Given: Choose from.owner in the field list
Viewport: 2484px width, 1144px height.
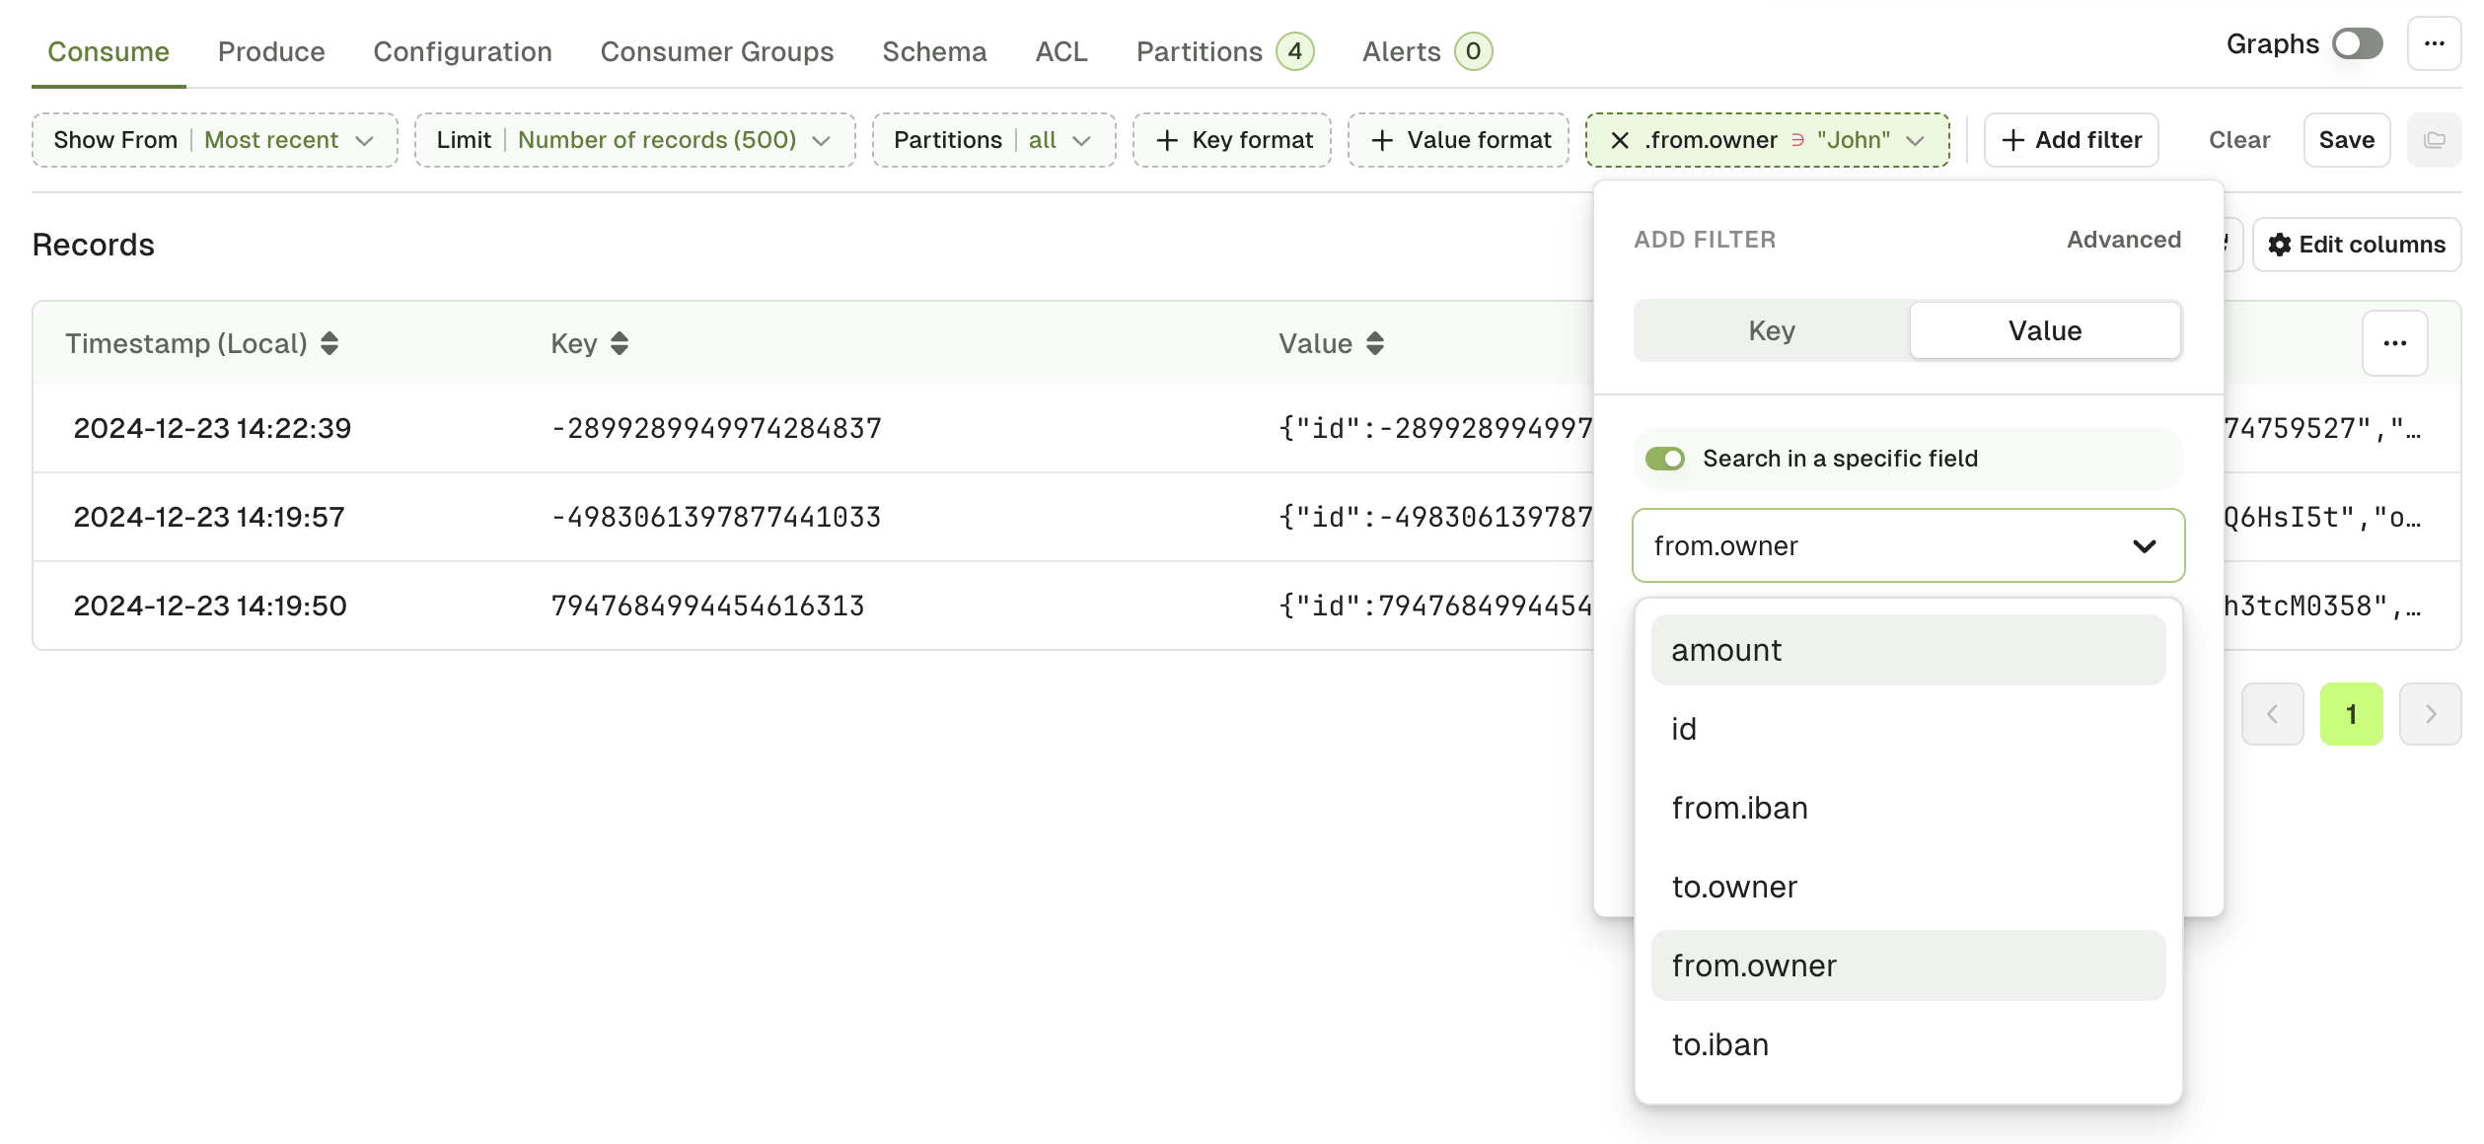Looking at the screenshot, I should click(x=1908, y=965).
